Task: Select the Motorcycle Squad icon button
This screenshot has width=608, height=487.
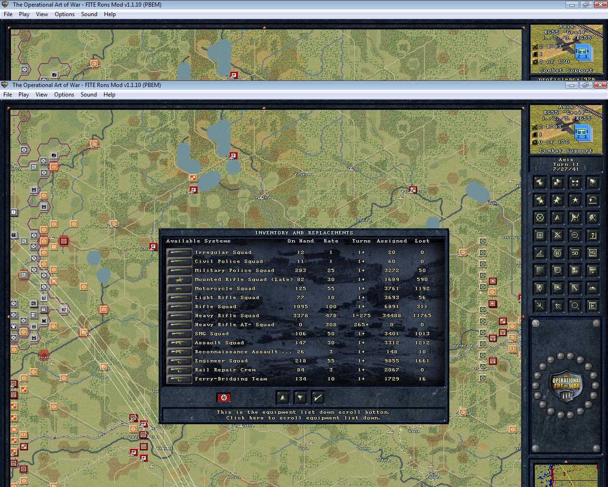Action: click(179, 289)
